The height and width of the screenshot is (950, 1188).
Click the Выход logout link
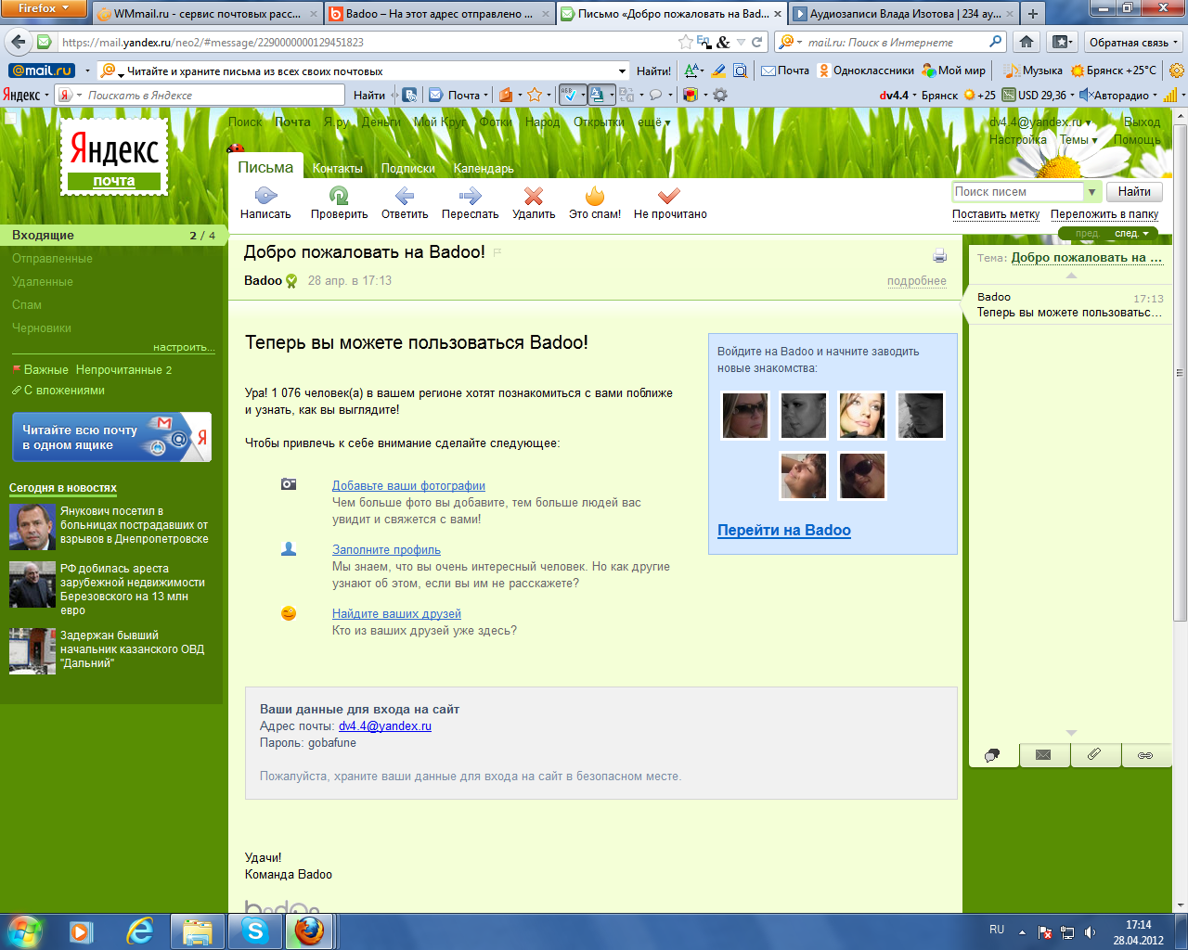click(x=1142, y=122)
